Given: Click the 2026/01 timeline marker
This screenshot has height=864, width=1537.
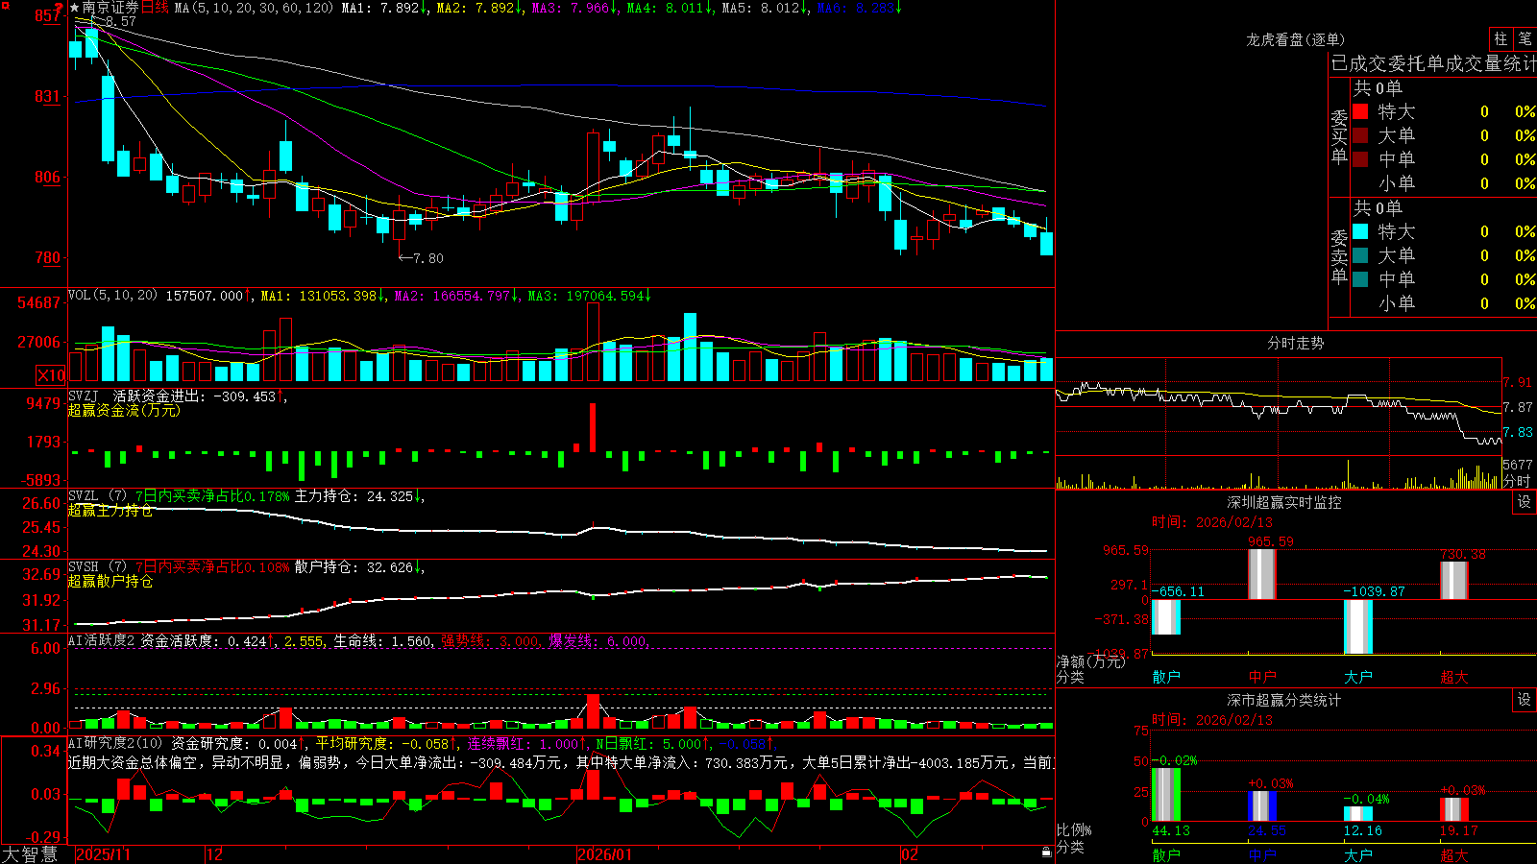Looking at the screenshot, I should 604,854.
